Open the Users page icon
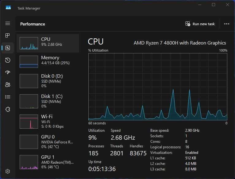Viewport: 235px width, 179px height. point(8,85)
